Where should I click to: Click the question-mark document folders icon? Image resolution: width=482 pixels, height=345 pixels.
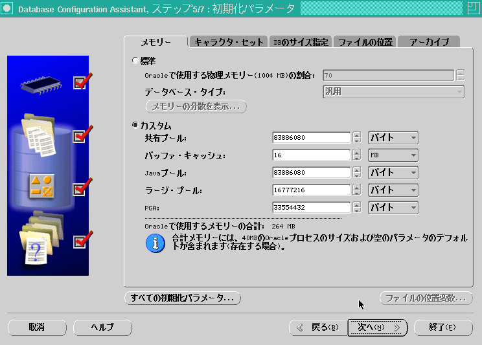click(41, 238)
